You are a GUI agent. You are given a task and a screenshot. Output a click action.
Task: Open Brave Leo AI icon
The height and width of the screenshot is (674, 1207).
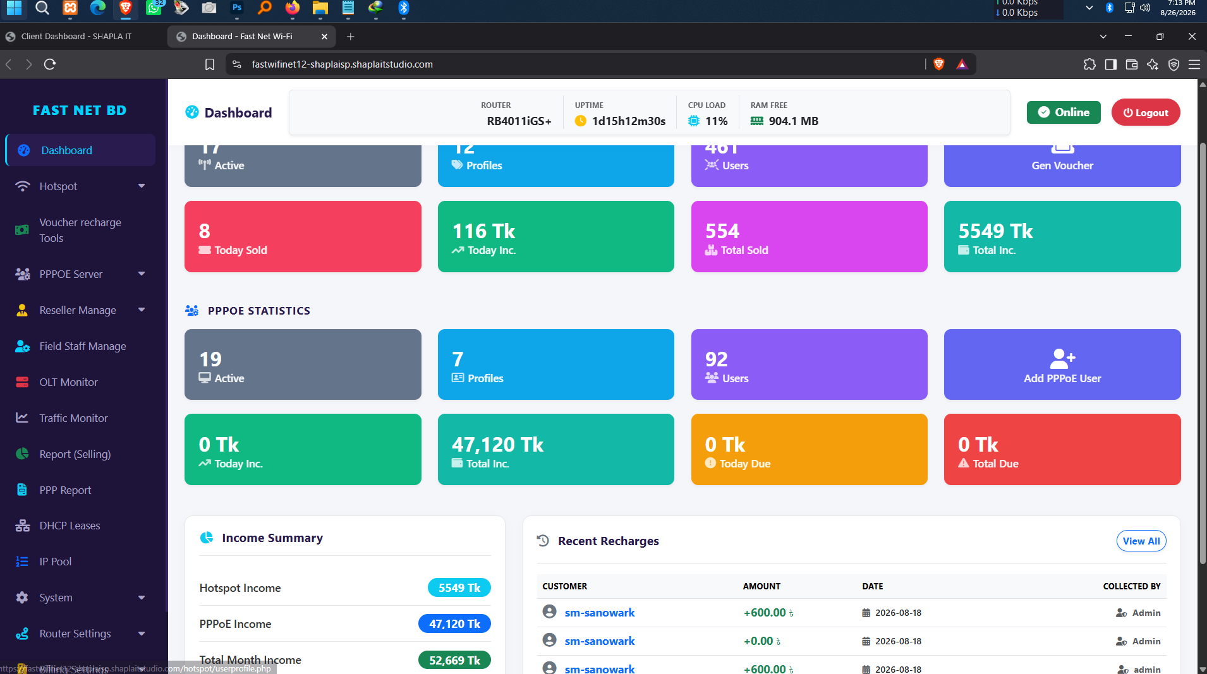(x=1153, y=64)
